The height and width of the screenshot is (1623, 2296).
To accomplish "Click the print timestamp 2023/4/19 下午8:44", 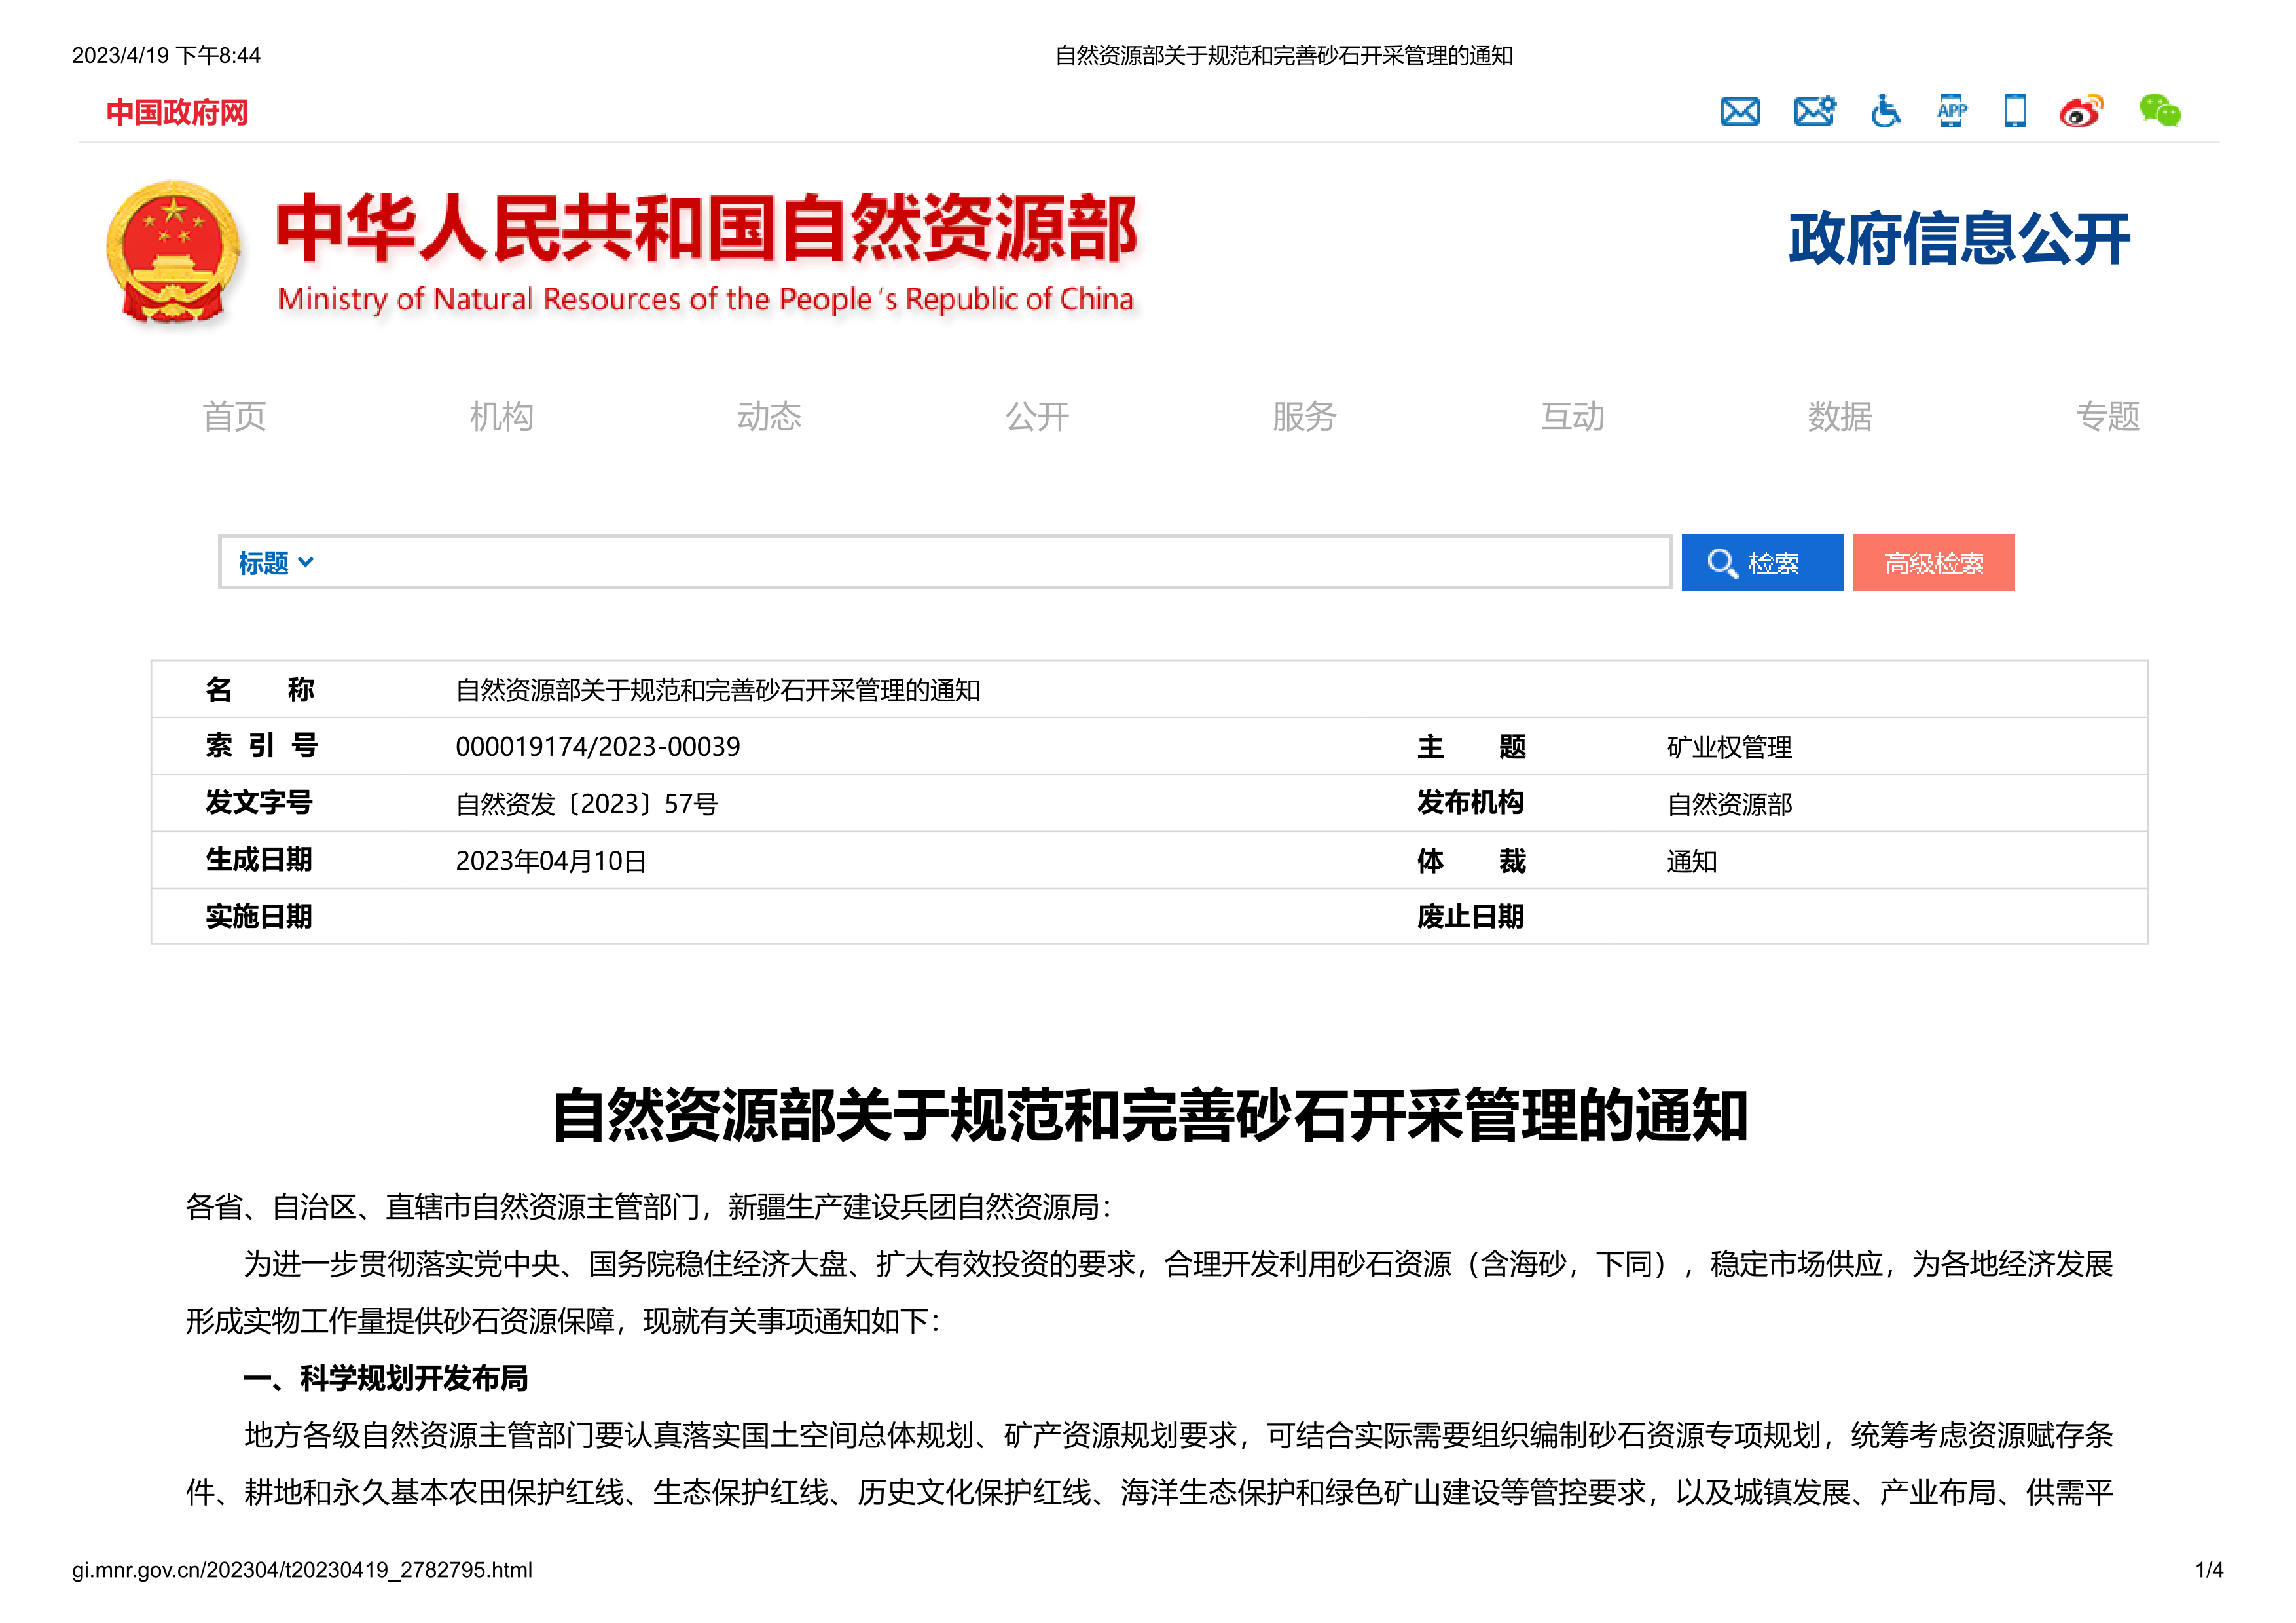I will point(166,55).
